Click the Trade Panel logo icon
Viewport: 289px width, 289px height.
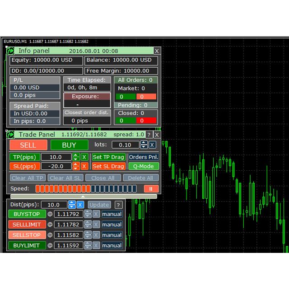[x=10, y=135]
